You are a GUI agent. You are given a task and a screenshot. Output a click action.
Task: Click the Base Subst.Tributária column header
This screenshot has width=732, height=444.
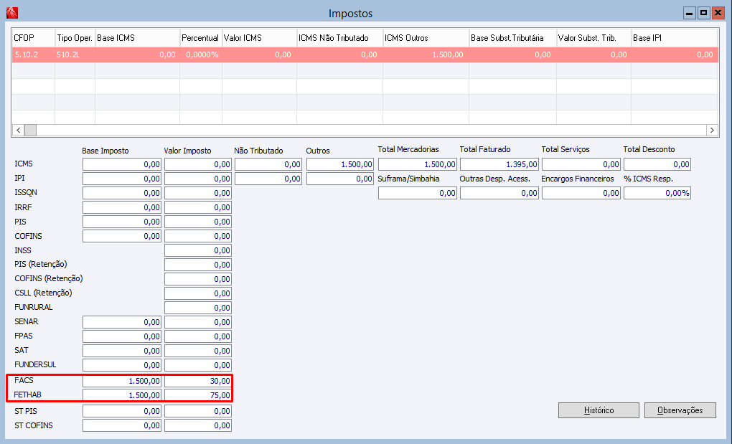coord(512,38)
